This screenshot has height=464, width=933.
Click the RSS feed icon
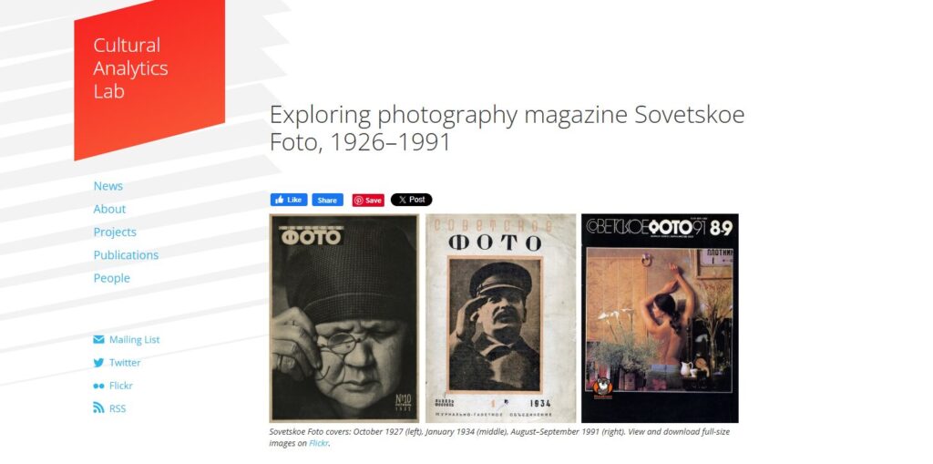coord(98,408)
